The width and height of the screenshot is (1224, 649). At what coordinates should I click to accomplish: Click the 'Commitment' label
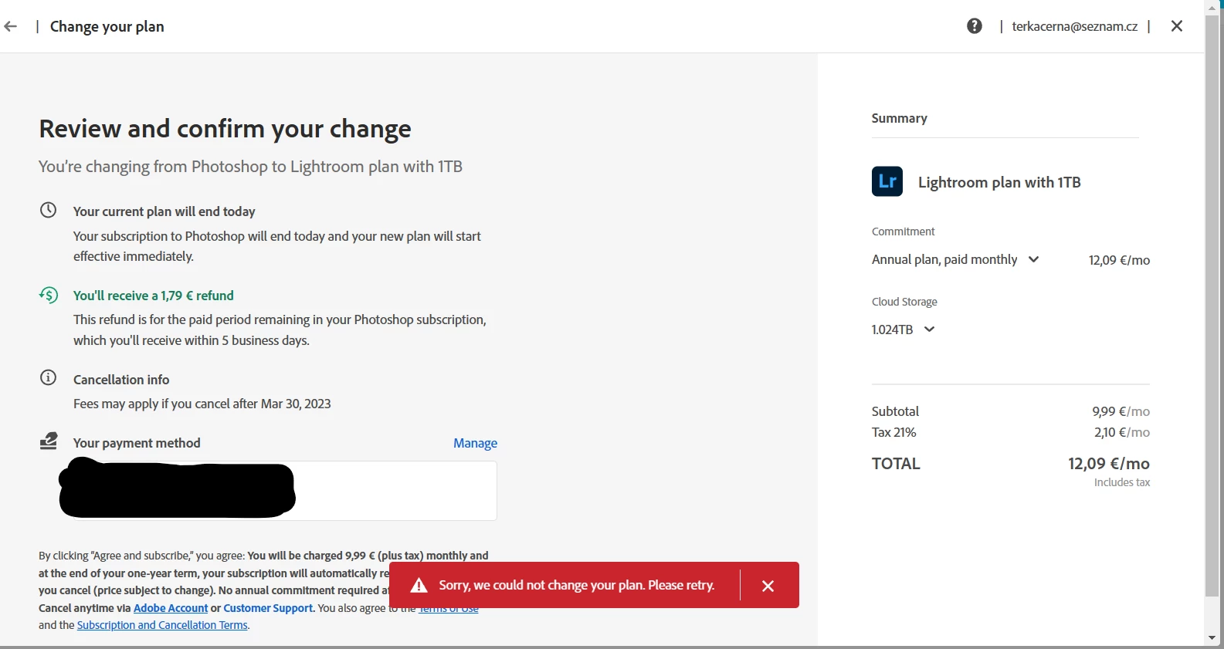903,232
